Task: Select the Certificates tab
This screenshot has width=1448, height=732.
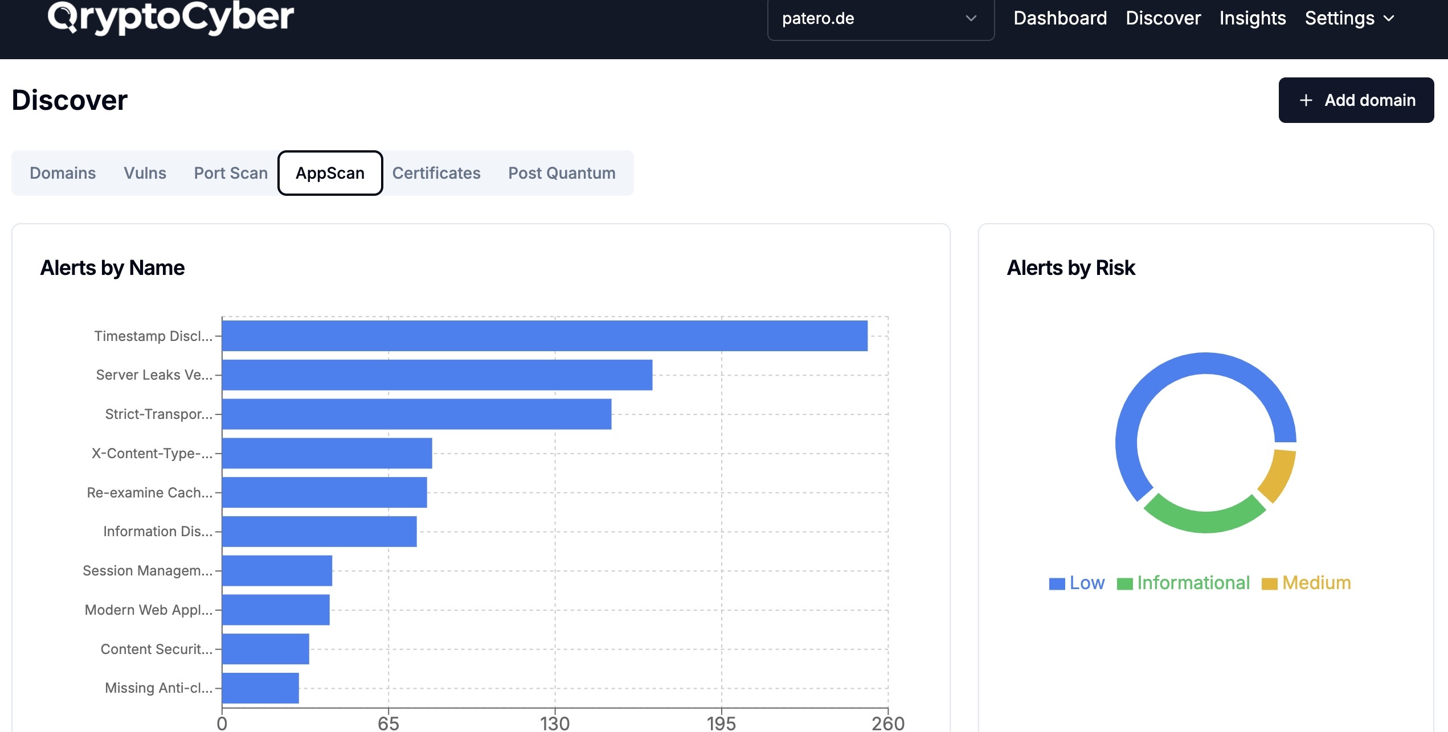Action: [436, 172]
